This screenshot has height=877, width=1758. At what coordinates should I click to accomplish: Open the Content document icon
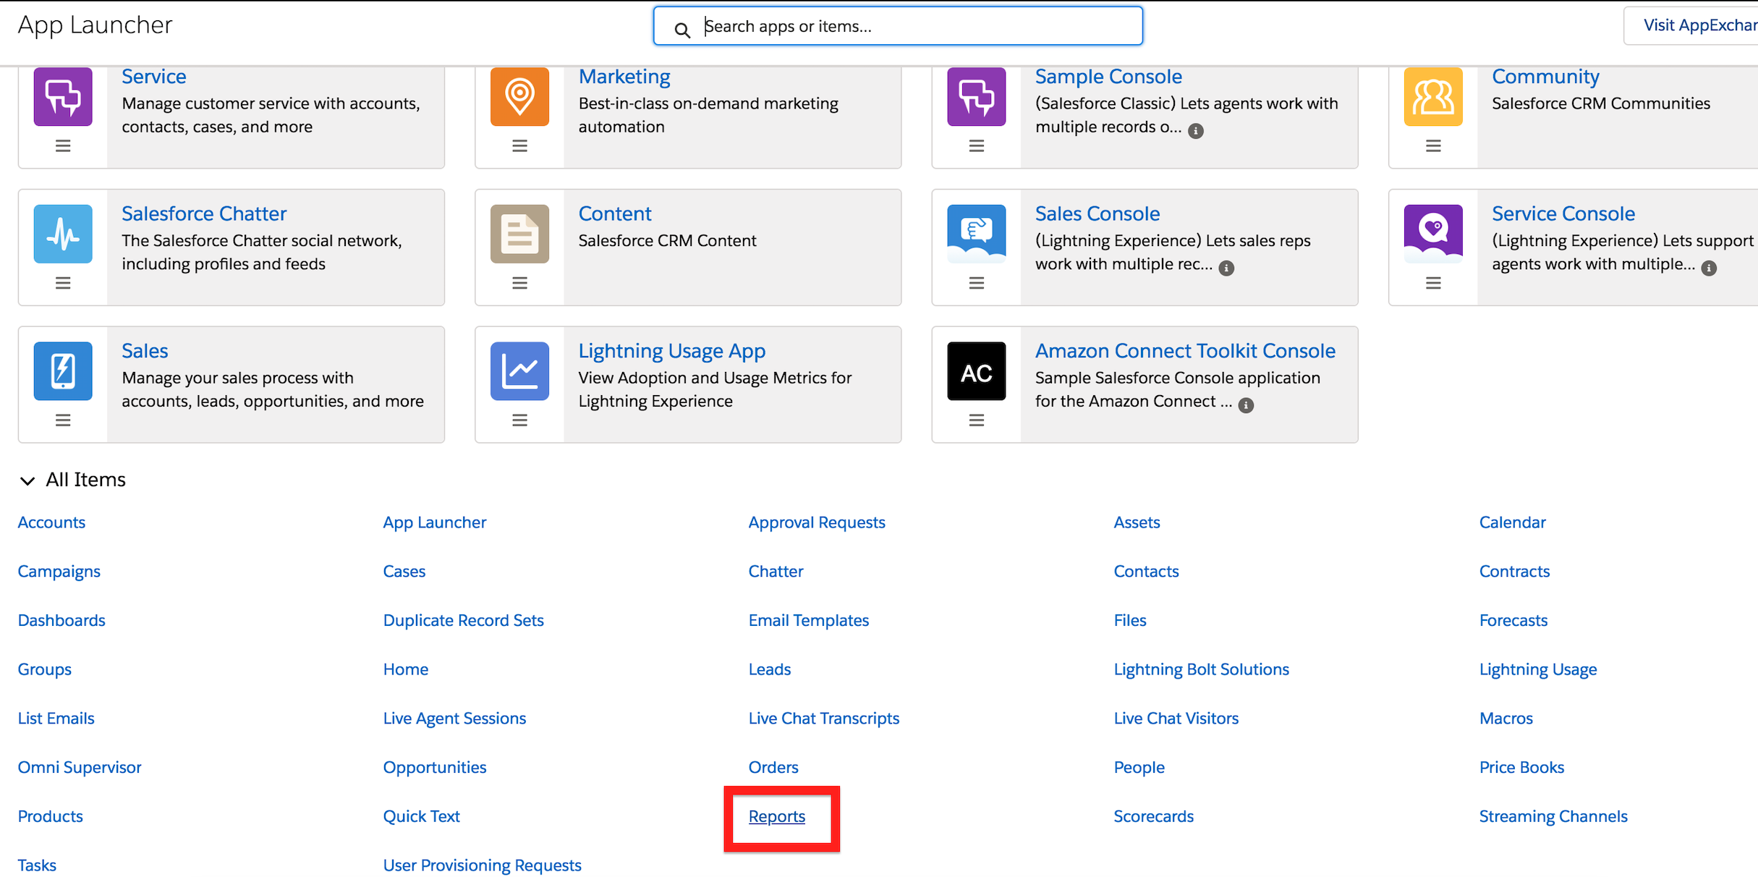click(x=519, y=234)
